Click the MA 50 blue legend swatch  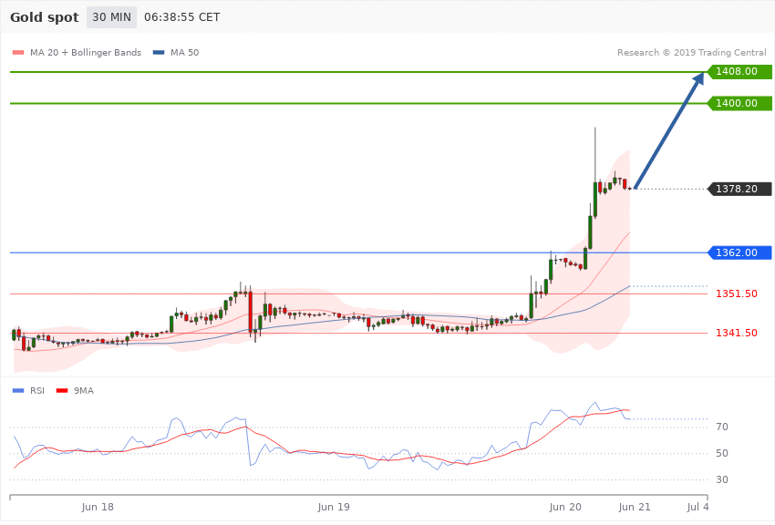[x=159, y=52]
